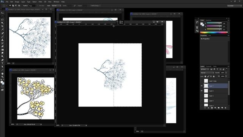Click the red channel slider
The image size is (243, 137).
214,23
